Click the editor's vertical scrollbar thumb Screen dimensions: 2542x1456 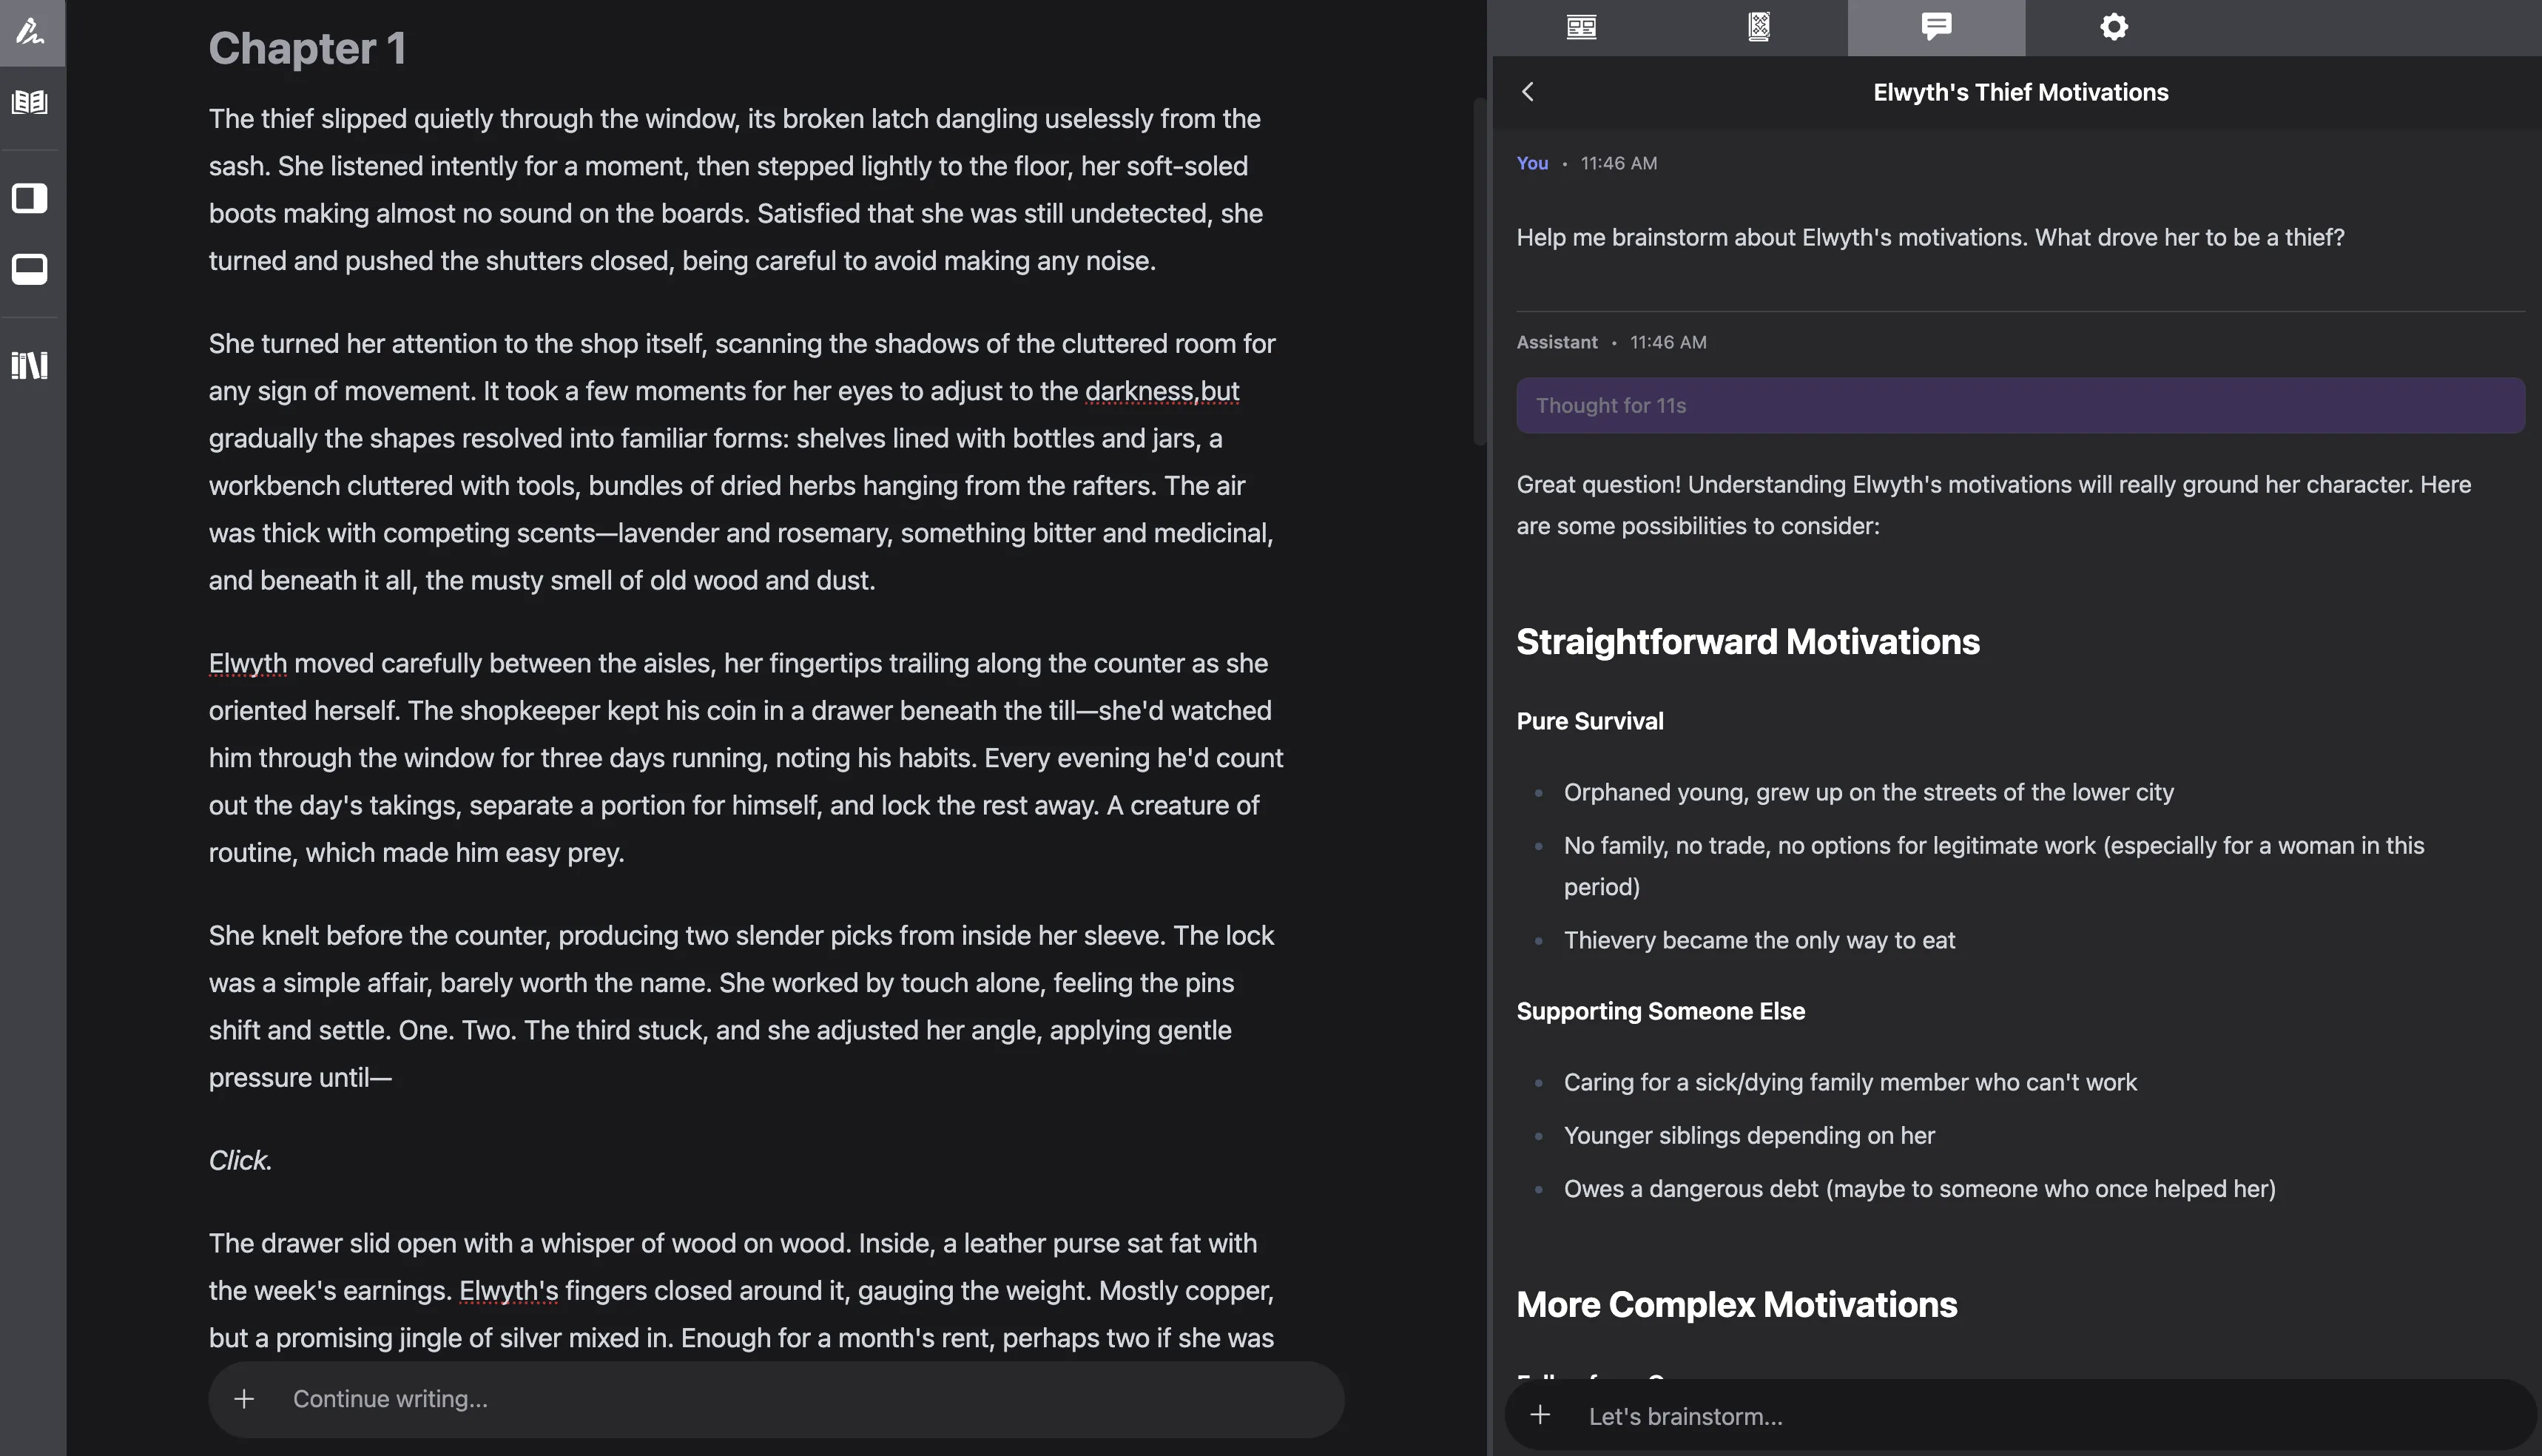(1479, 270)
